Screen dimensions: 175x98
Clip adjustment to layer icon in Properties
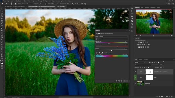coord(116,81)
